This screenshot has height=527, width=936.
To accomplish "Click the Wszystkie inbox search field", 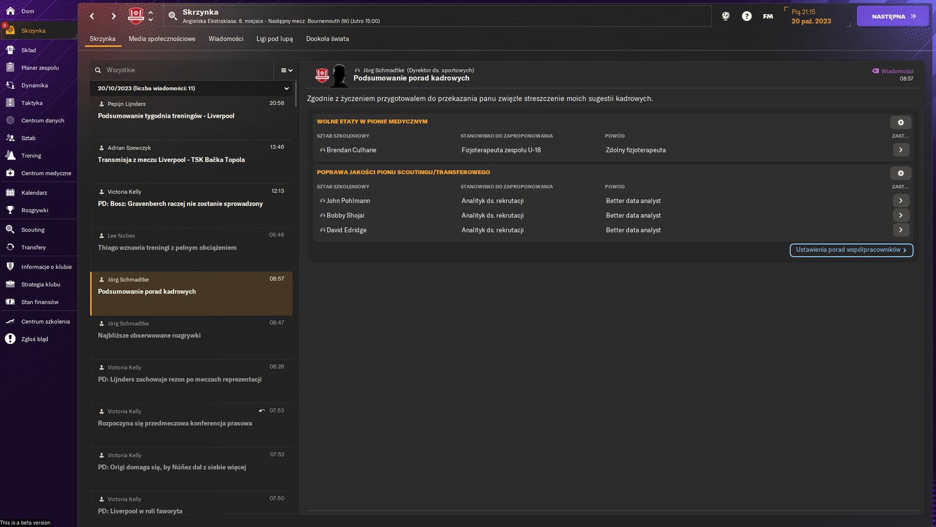I will 185,70.
